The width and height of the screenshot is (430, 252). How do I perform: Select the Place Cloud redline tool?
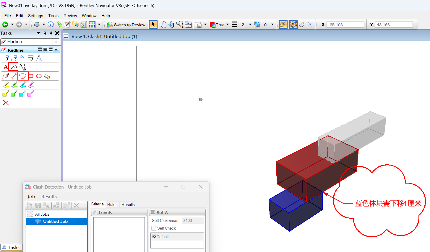coord(23,76)
